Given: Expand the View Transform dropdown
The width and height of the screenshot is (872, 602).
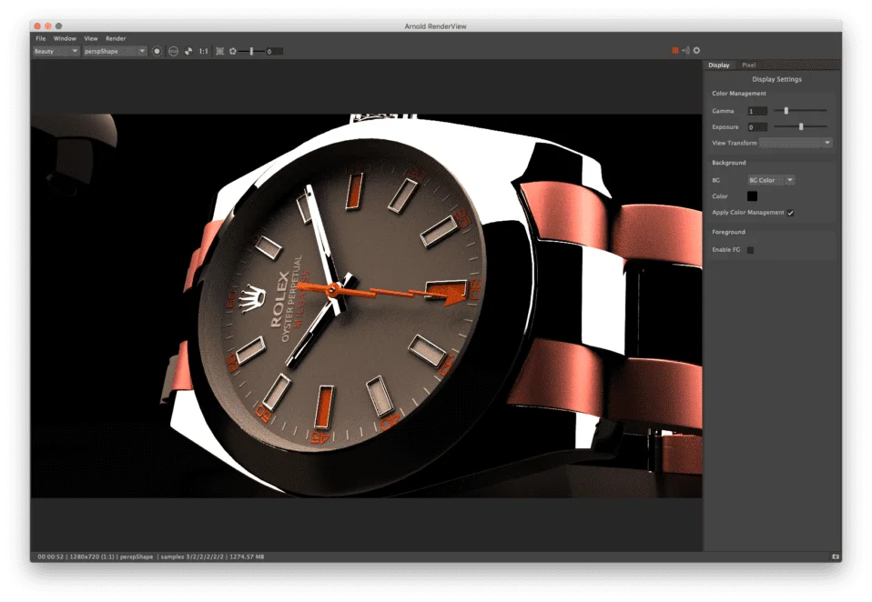Looking at the screenshot, I should (x=796, y=143).
